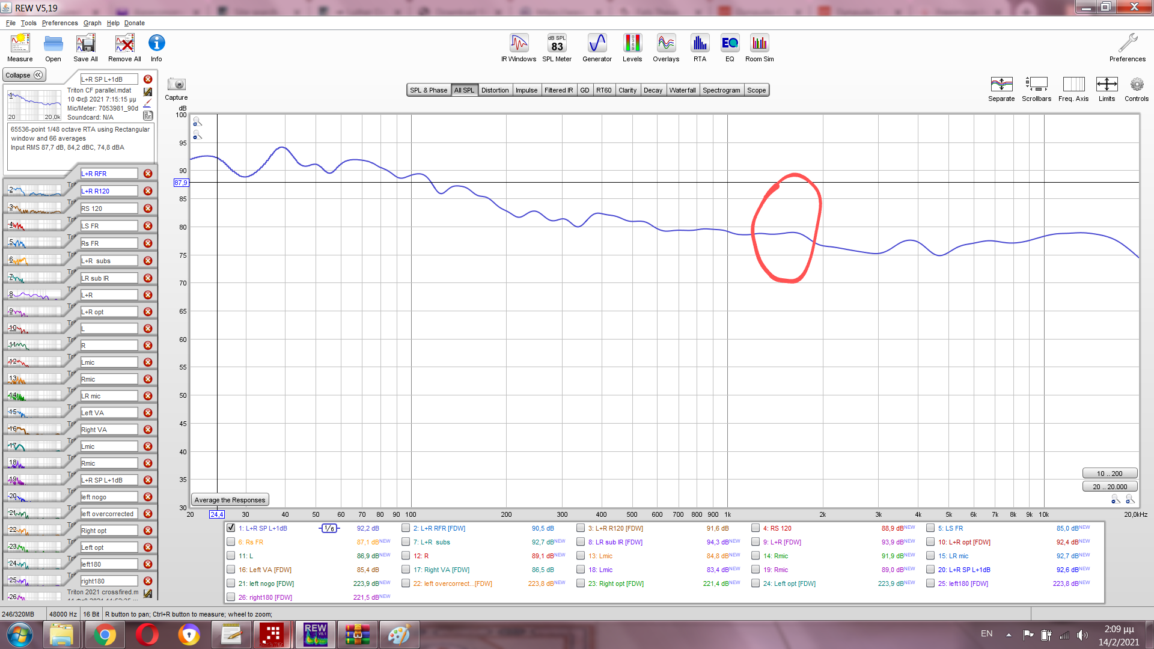Set range to 20 .. 20.000 button
1154x649 pixels.
[1110, 487]
